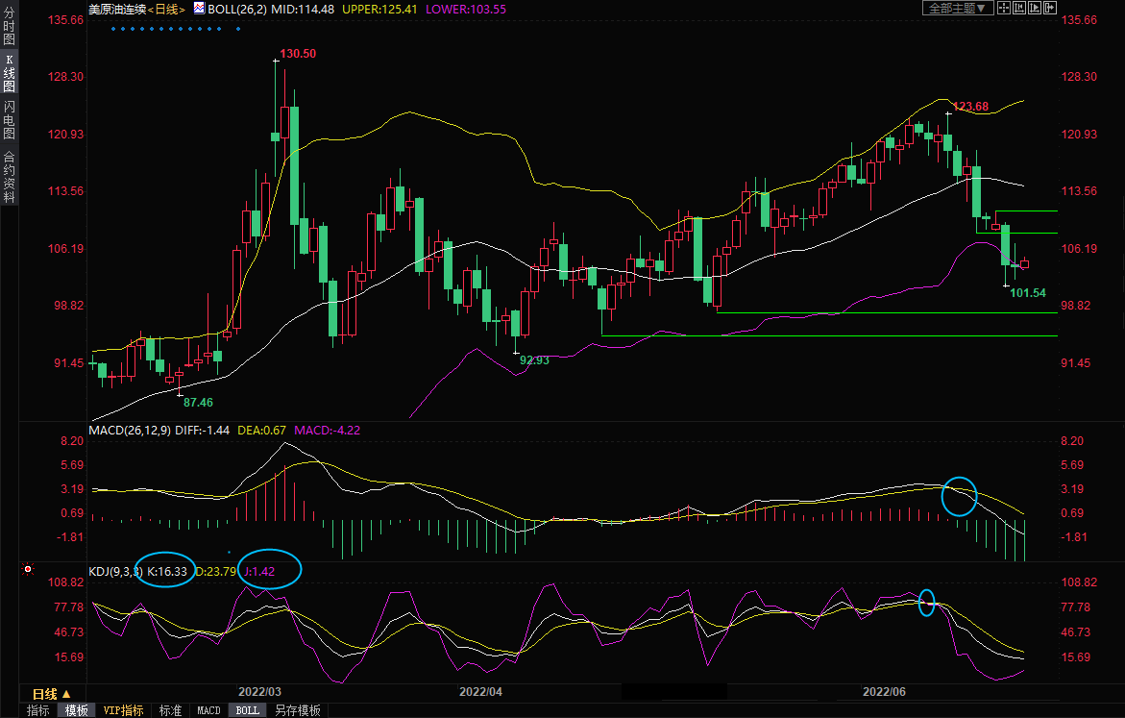The image size is (1125, 718).
Task: Open 合约资料 contract info sidebar tab
Action: (x=9, y=176)
